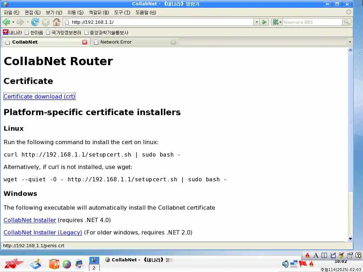Click the scrollbar down arrow
This screenshot has height=272, width=363.
[350, 239]
